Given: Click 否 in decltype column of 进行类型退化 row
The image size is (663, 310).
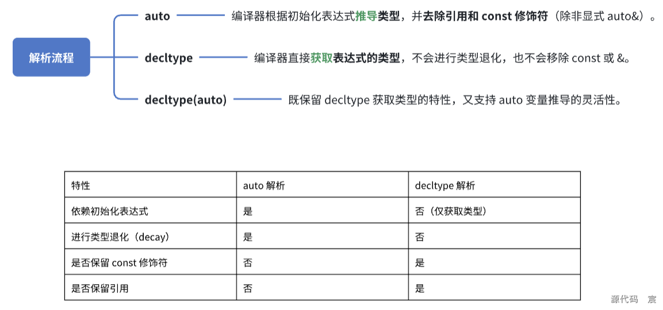Looking at the screenshot, I should click(419, 237).
